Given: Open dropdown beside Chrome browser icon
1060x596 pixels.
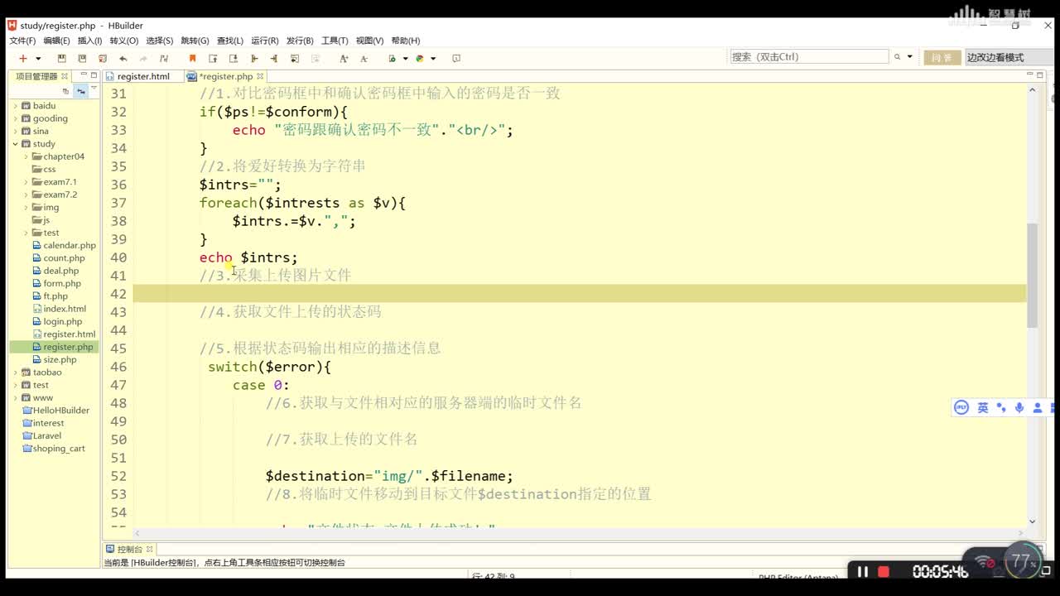Looking at the screenshot, I should [433, 58].
